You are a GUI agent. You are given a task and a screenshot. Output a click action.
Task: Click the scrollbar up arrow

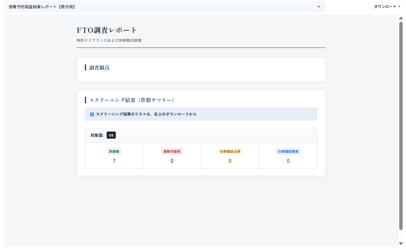[x=401, y=18]
